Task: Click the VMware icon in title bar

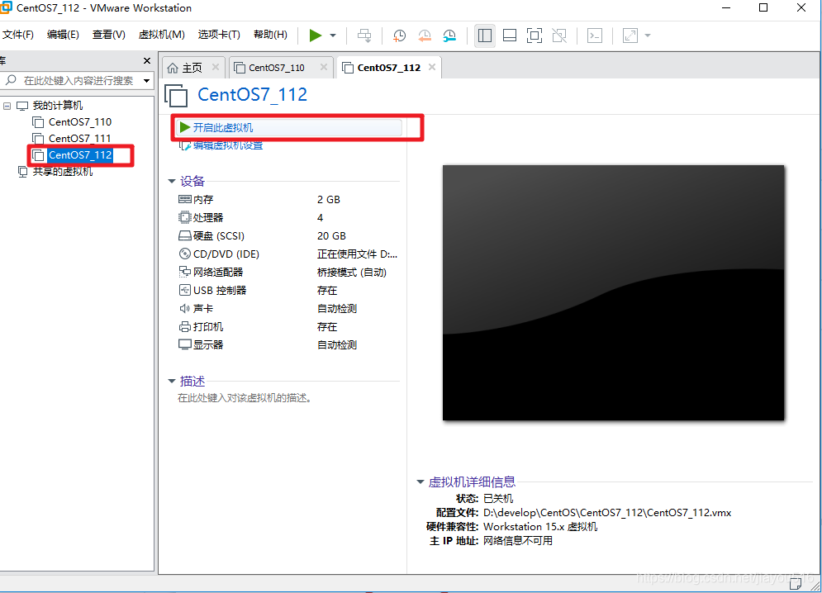Action: [6, 7]
